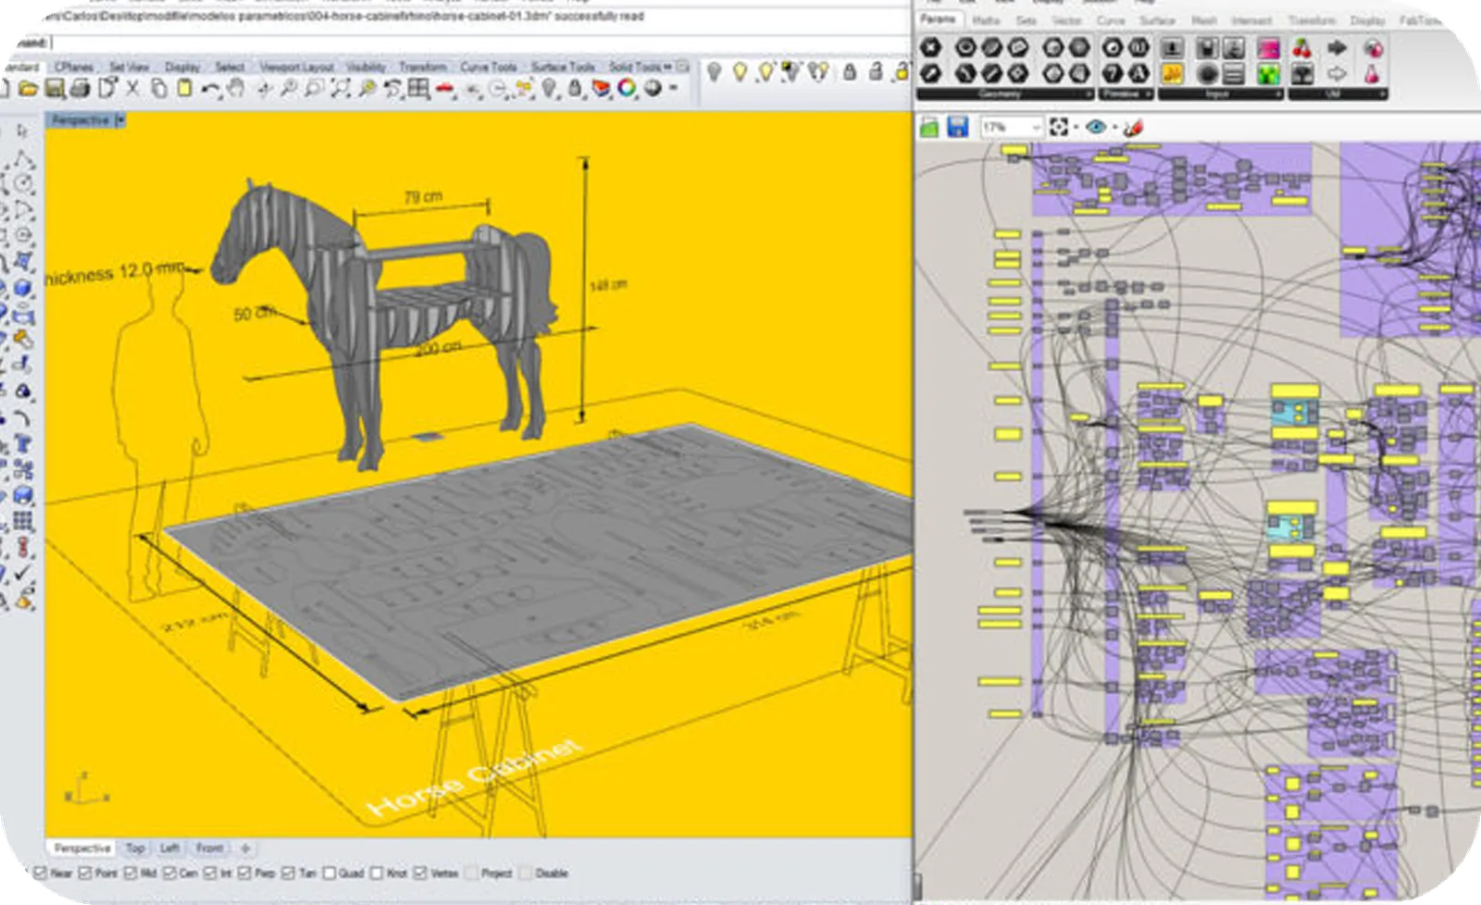The image size is (1481, 905).
Task: Click the Undo icon in Rhino toolbar
Action: 213,88
